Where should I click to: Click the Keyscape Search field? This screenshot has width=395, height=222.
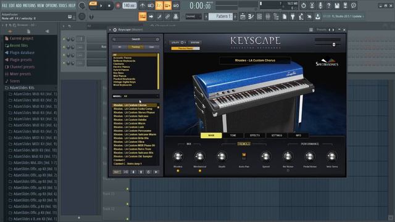click(136, 39)
